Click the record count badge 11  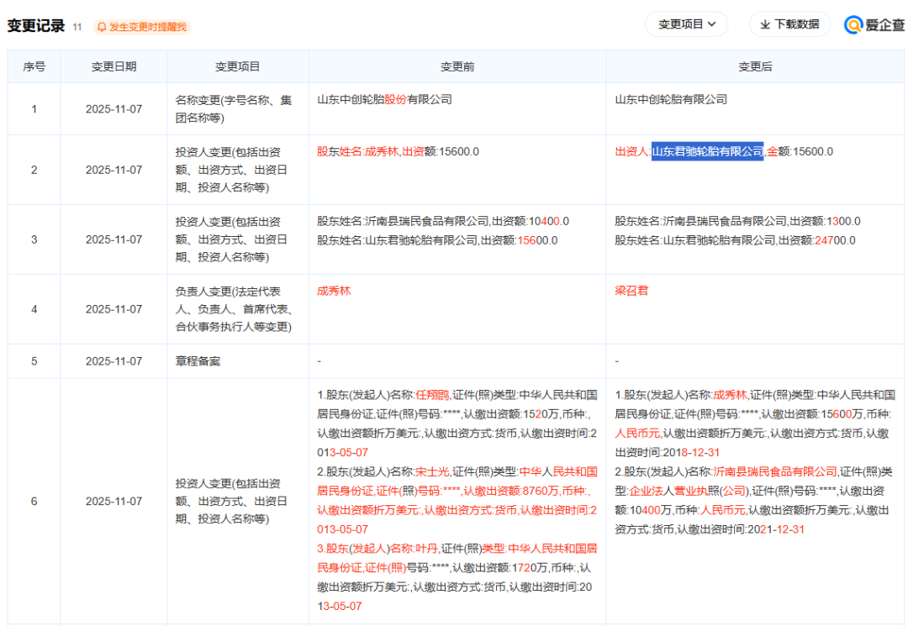[77, 27]
